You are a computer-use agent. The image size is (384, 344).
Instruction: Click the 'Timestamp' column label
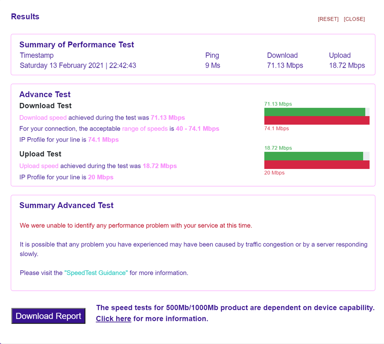[x=37, y=55]
